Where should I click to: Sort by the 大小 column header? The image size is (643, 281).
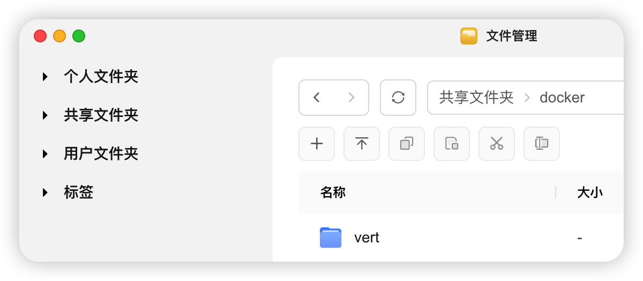coord(590,193)
